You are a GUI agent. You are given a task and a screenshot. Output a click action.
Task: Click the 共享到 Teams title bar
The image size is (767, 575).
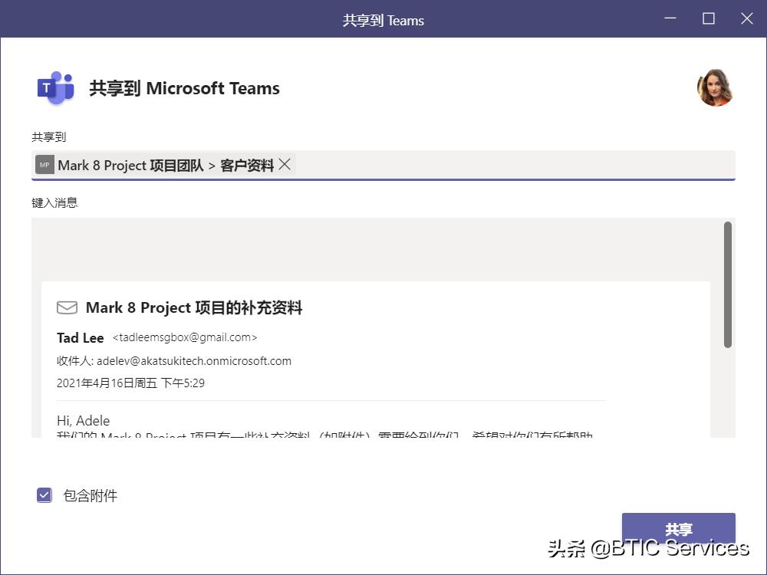[383, 21]
